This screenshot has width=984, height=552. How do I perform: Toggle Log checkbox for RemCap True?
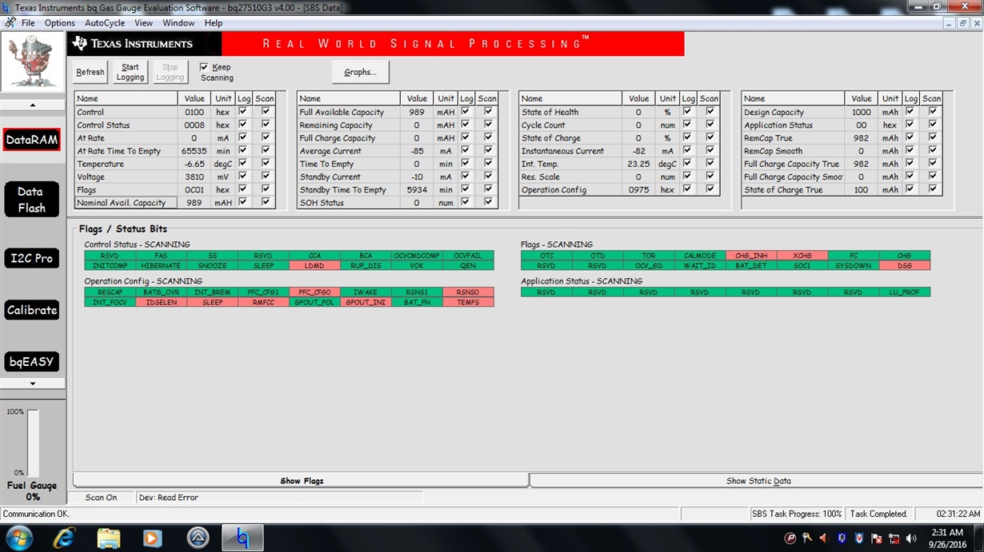pos(910,138)
